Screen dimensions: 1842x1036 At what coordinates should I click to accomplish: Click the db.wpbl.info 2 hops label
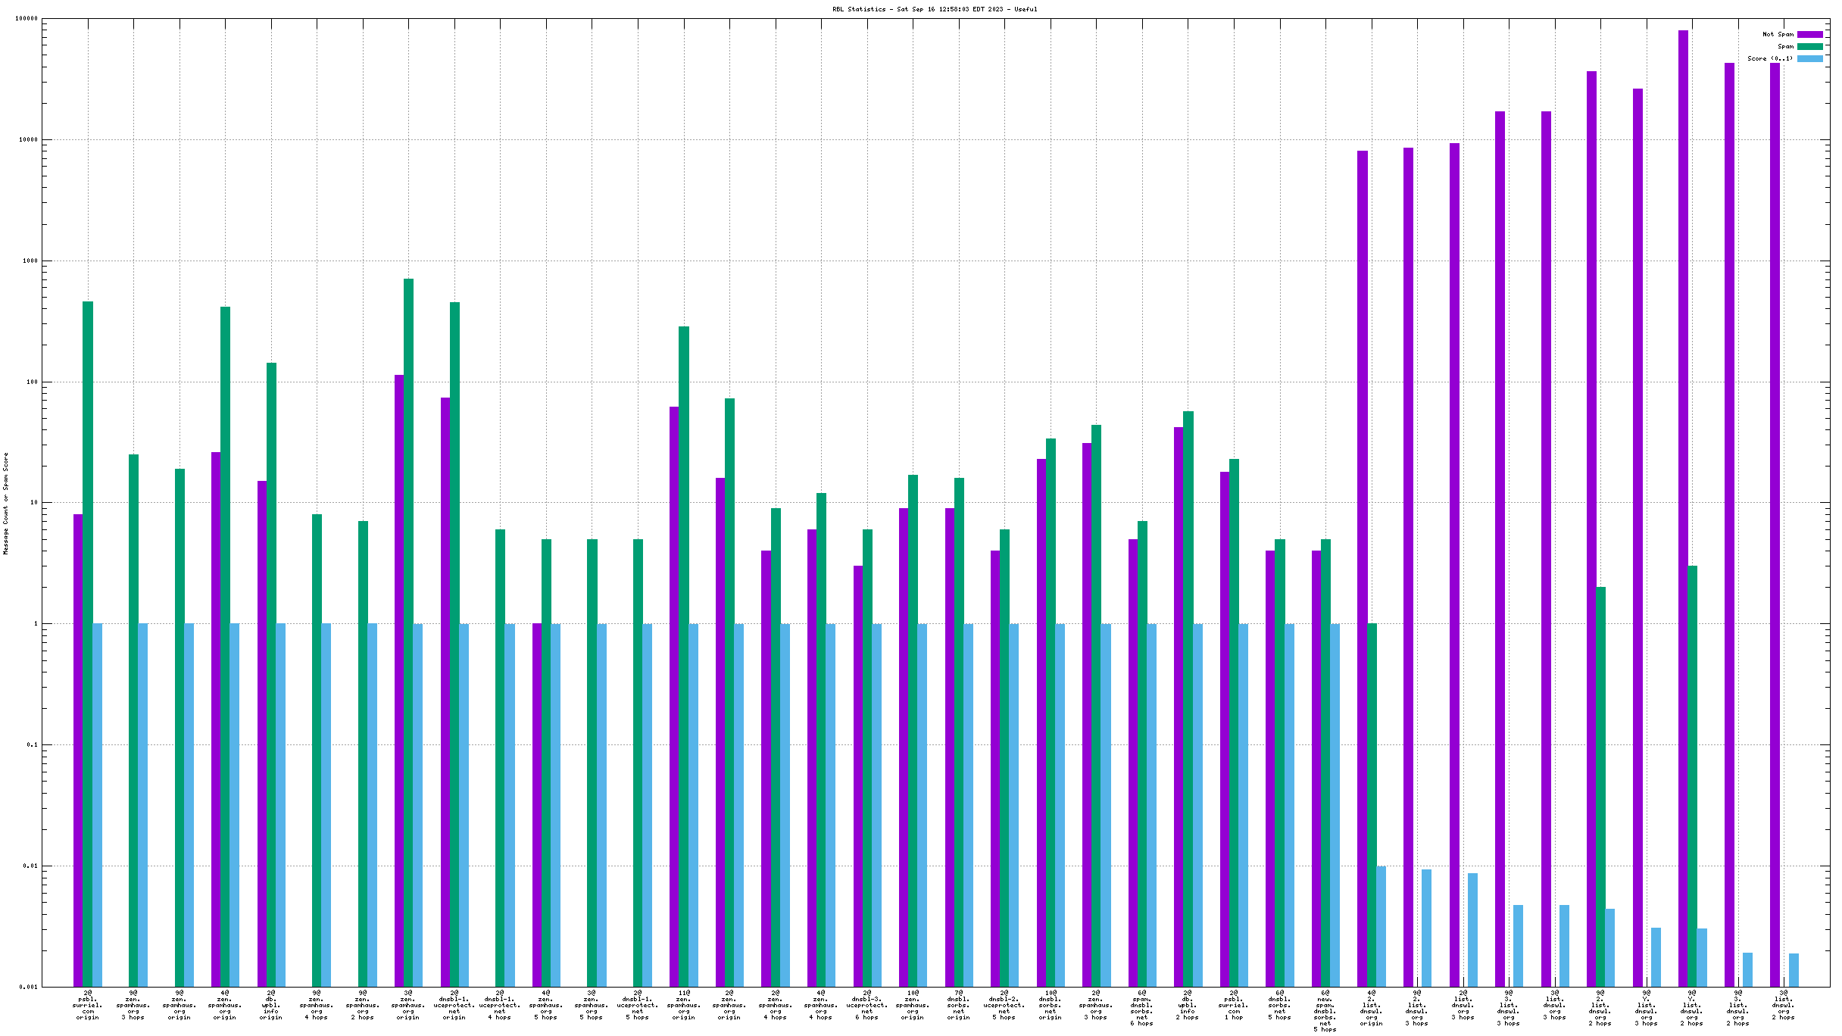point(1188,1005)
